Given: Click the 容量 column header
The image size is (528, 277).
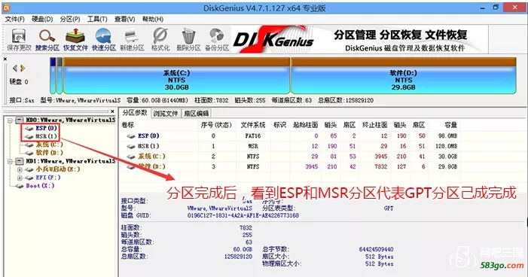Looking at the screenshot, I should 451,125.
